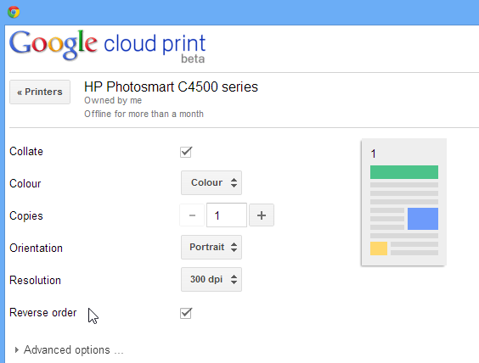Click the Google cloud print logo
The width and height of the screenshot is (479, 363).
[x=108, y=47]
